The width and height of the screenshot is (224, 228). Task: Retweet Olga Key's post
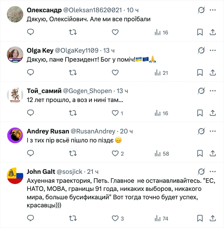(73, 72)
